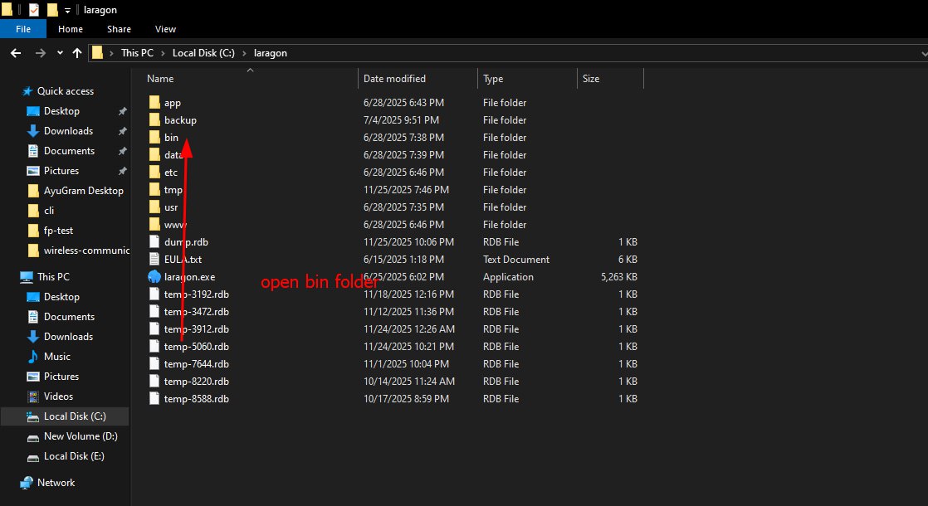The image size is (928, 506).
Task: Switch to the Home tab
Action: (71, 29)
